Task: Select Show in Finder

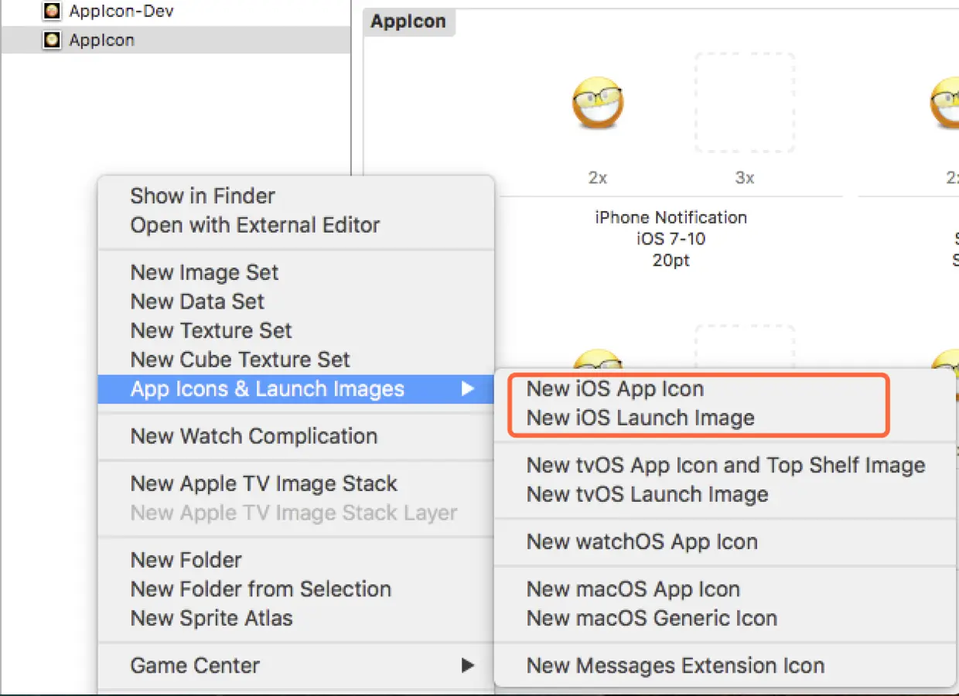Action: click(x=203, y=196)
